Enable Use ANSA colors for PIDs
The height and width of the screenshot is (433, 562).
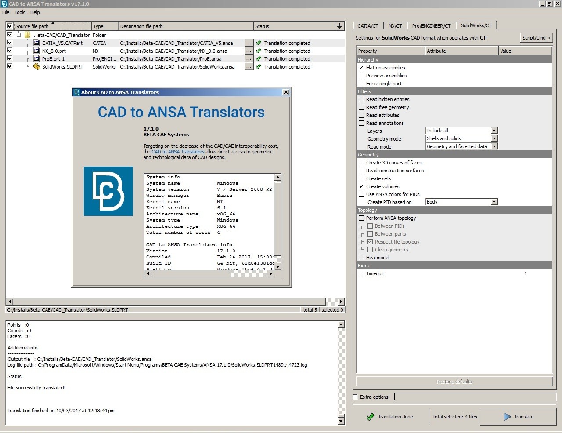tap(361, 194)
